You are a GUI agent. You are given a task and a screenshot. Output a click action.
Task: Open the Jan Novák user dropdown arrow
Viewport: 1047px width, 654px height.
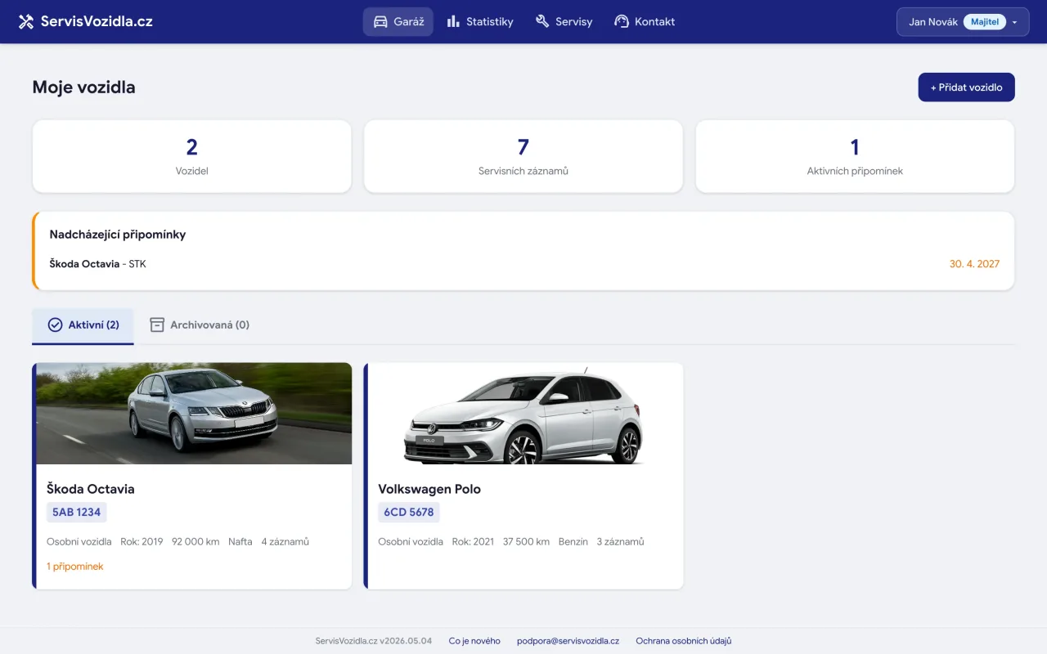1014,22
